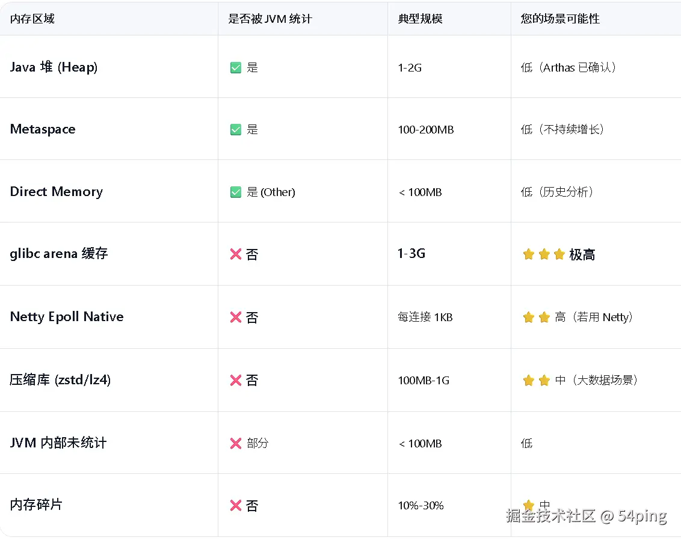Click the stars beside 高（若用 Netty）
The image size is (681, 540).
536,317
